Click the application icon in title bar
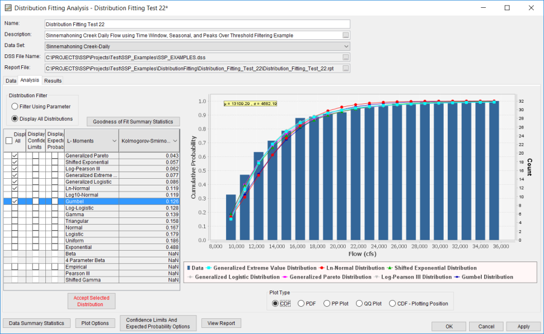 (x=8, y=8)
